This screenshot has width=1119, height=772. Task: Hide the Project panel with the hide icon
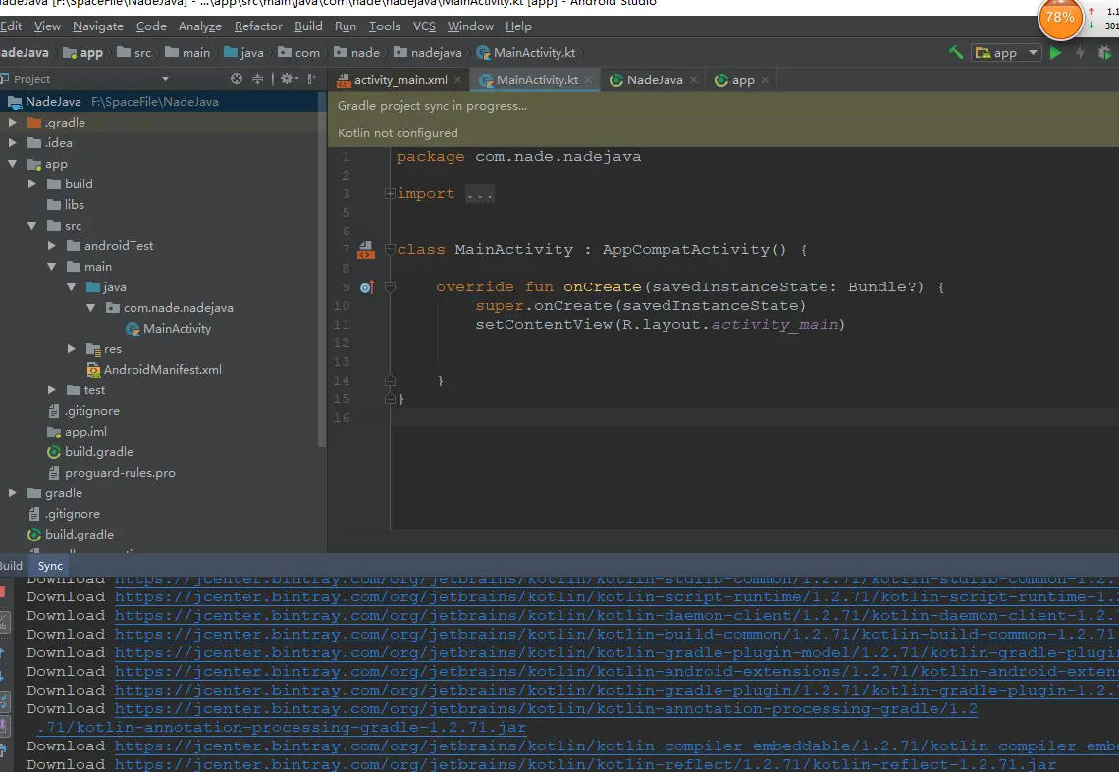coord(313,78)
